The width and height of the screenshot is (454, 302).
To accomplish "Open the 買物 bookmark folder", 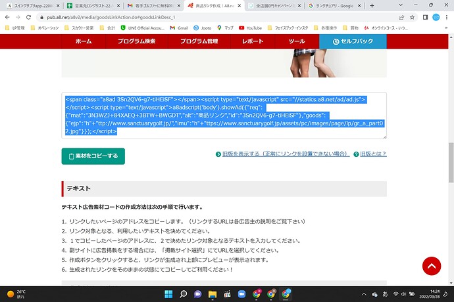I will [351, 28].
